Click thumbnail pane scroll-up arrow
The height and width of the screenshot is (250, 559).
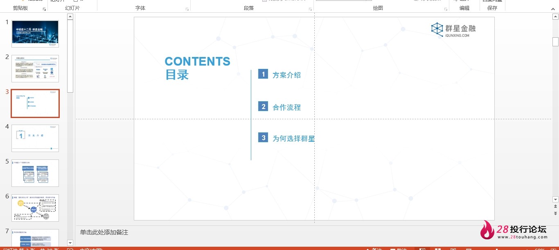click(70, 17)
